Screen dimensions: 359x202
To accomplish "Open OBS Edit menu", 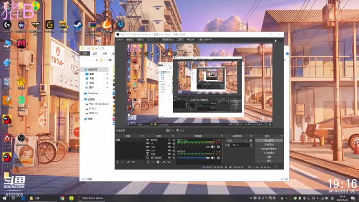I will [130, 40].
